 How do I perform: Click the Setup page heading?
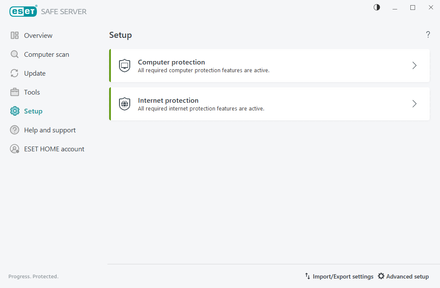[x=120, y=35]
